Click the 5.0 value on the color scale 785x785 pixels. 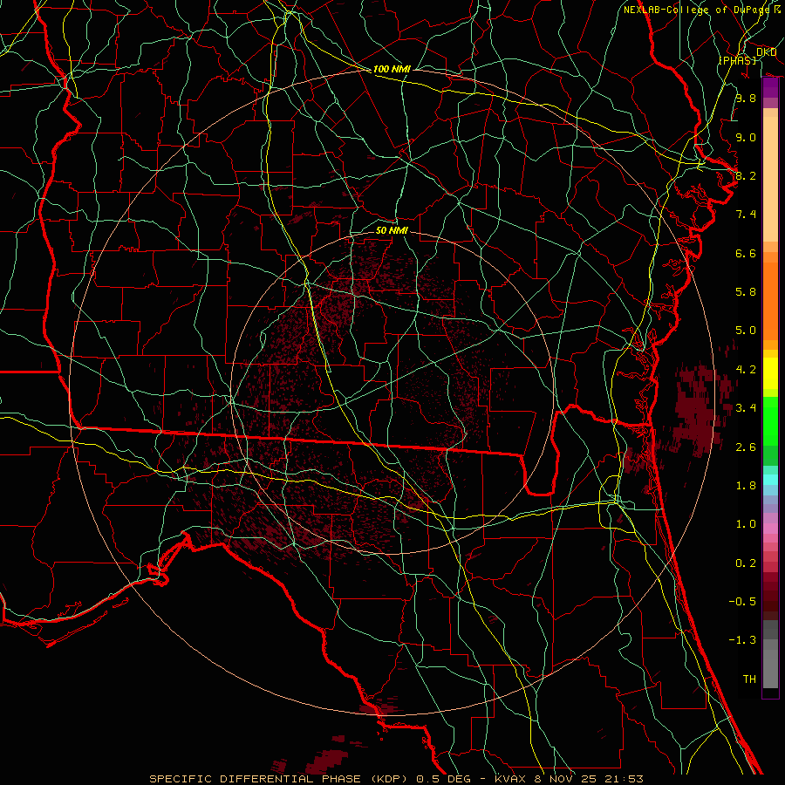(746, 331)
